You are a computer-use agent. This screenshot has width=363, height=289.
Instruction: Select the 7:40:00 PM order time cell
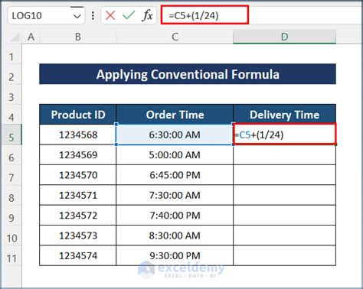(175, 215)
